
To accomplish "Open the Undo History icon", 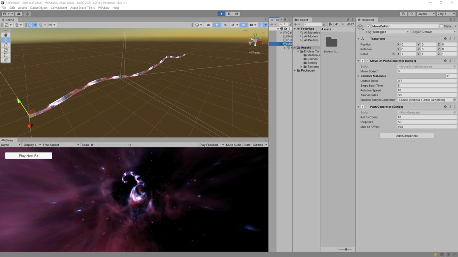I will [403, 14].
